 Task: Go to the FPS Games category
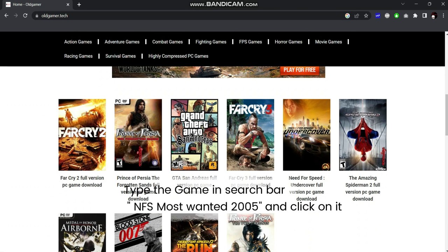tap(251, 42)
